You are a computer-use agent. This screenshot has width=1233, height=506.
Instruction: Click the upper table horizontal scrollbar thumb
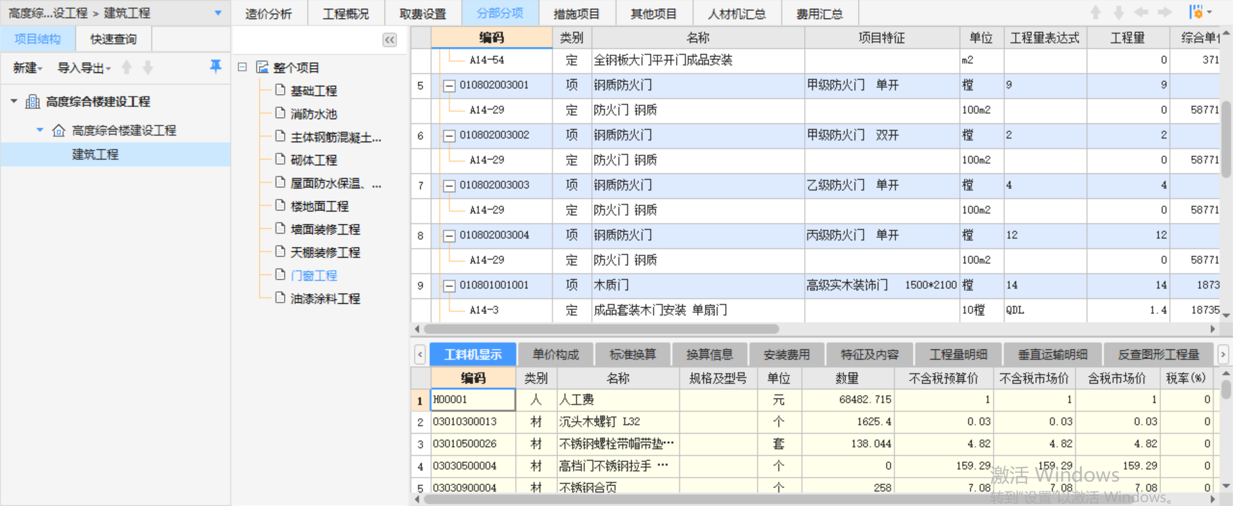(601, 329)
